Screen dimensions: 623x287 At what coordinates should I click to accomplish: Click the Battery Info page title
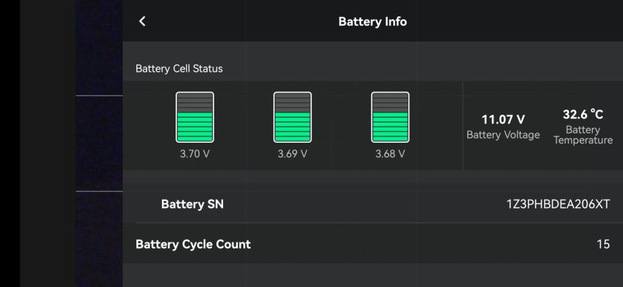coord(372,22)
